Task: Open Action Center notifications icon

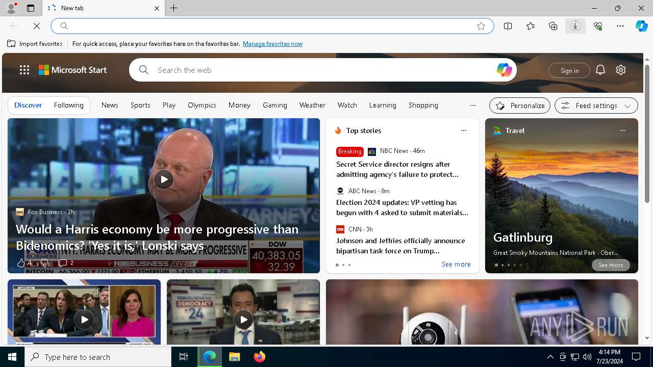Action: tap(636, 357)
